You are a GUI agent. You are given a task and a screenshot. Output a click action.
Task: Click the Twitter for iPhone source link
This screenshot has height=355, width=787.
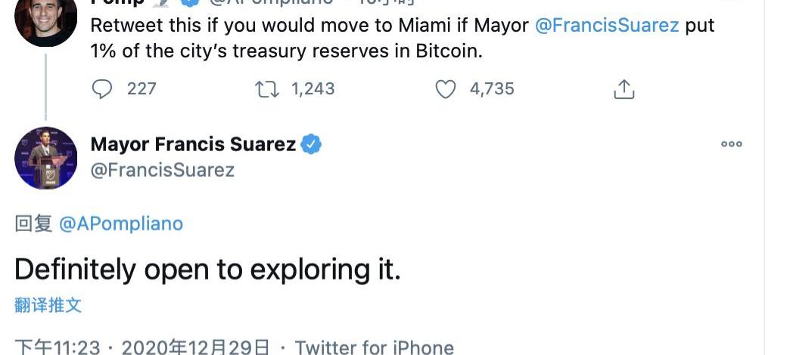coord(374,347)
